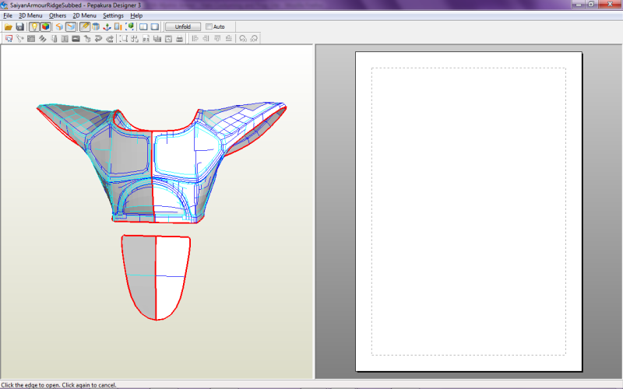Click the dark rectangle icon in the 2D toolbar
623x389 pixels.
[76, 38]
